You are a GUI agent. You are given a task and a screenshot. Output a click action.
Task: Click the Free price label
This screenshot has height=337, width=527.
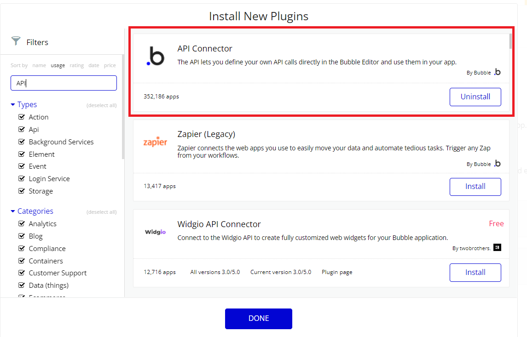click(x=496, y=223)
